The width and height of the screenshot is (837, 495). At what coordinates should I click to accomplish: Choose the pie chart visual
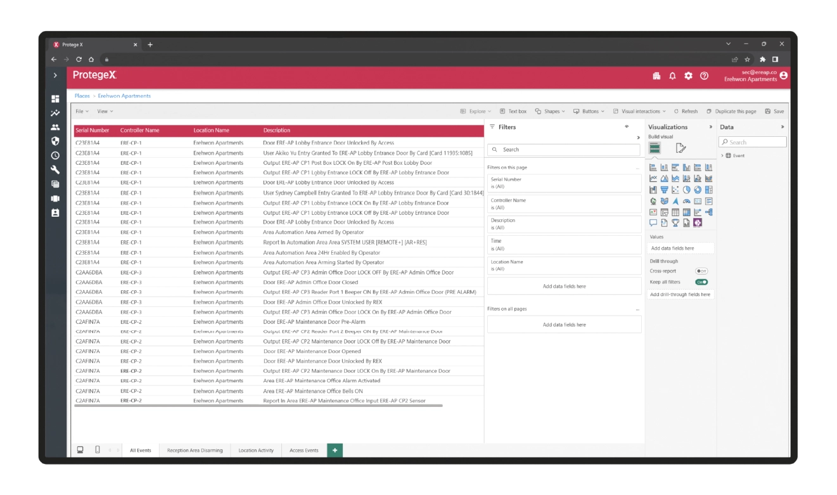(687, 190)
